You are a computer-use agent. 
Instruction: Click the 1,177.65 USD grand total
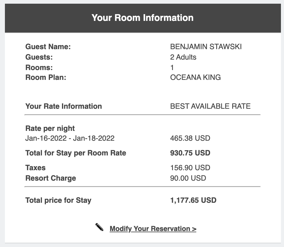coord(193,200)
